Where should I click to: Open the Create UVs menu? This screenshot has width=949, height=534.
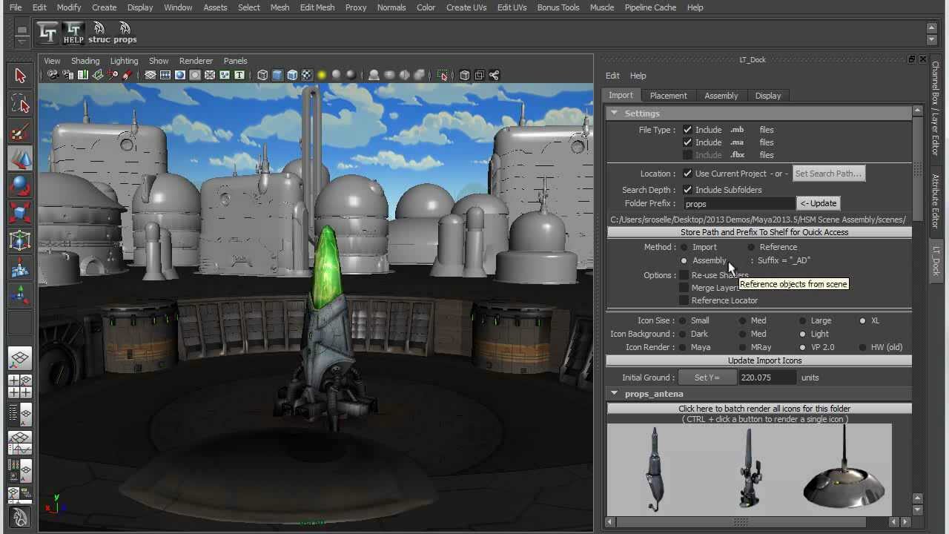click(466, 7)
